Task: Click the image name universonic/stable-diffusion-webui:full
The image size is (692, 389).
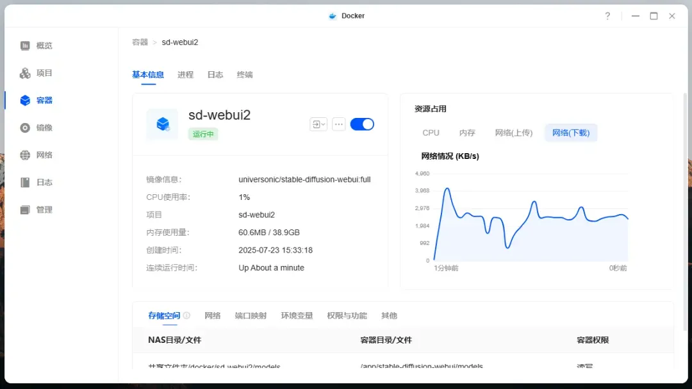Action: [x=304, y=179]
